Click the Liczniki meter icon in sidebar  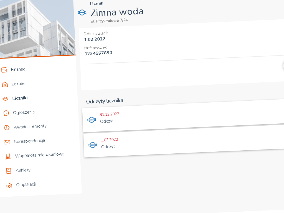click(x=5, y=99)
